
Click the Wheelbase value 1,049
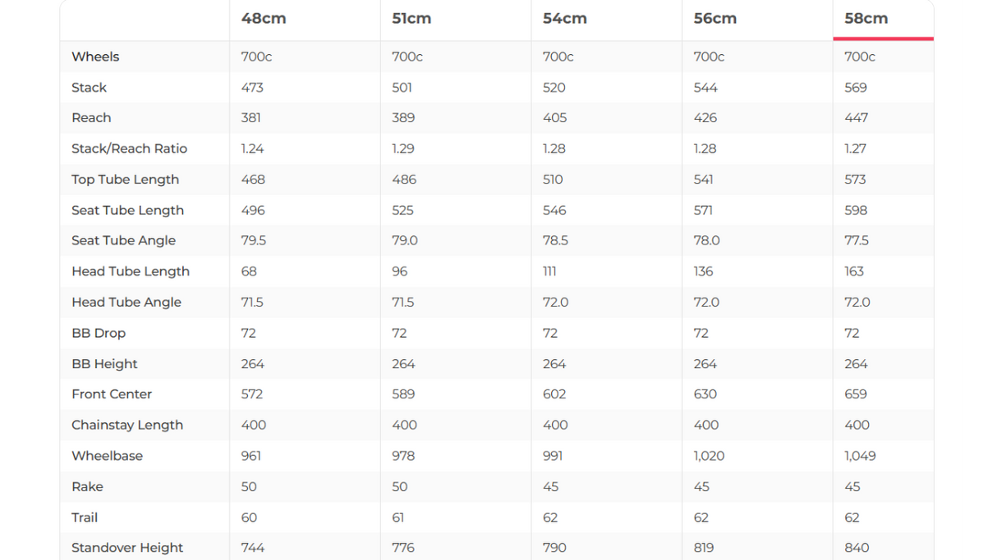tap(860, 456)
